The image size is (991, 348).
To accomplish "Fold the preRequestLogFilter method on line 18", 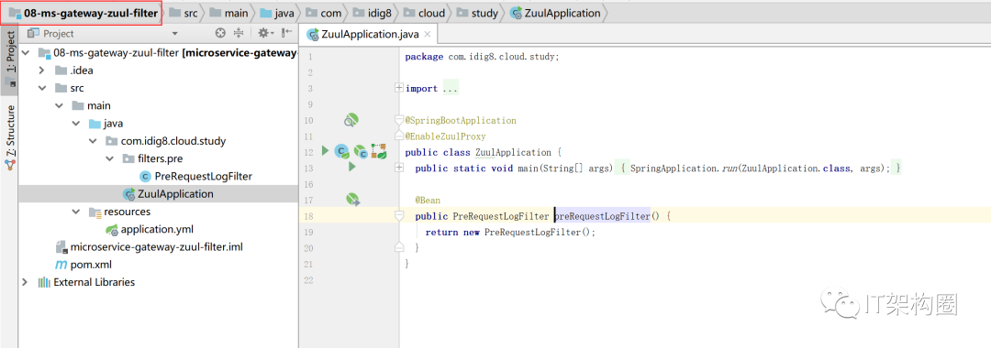I will click(x=399, y=215).
